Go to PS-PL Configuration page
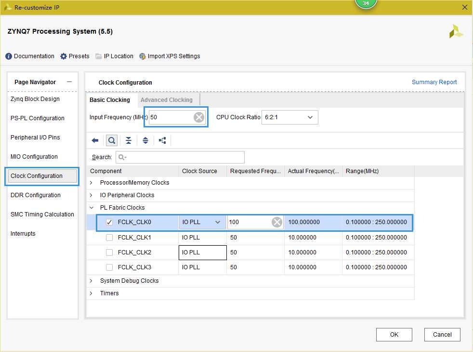The image size is (473, 352). 38,118
